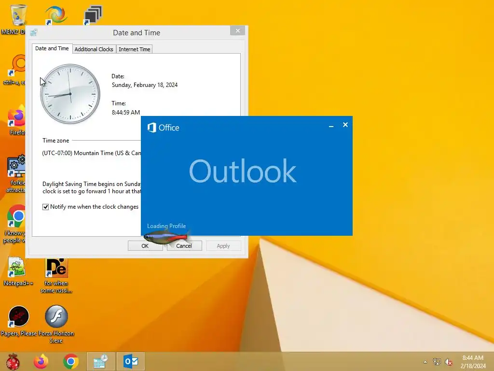
Task: Open the Microsoft Edge desktop shortcut
Action: pyautogui.click(x=55, y=14)
